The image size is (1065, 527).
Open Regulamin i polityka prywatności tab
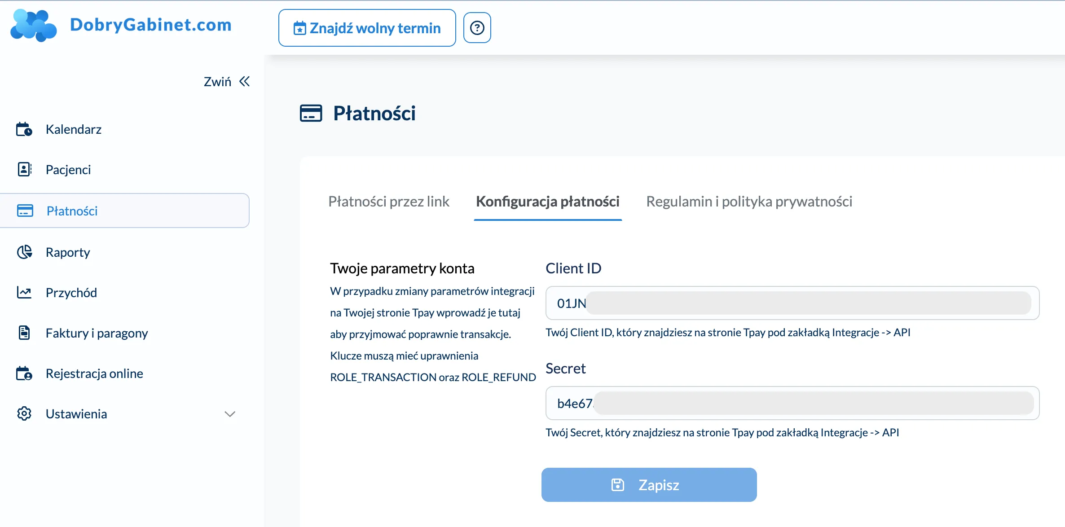point(749,202)
